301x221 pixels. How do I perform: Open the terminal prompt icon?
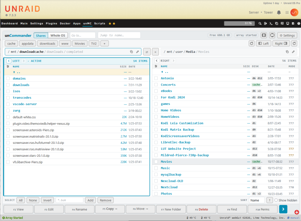[271, 23]
